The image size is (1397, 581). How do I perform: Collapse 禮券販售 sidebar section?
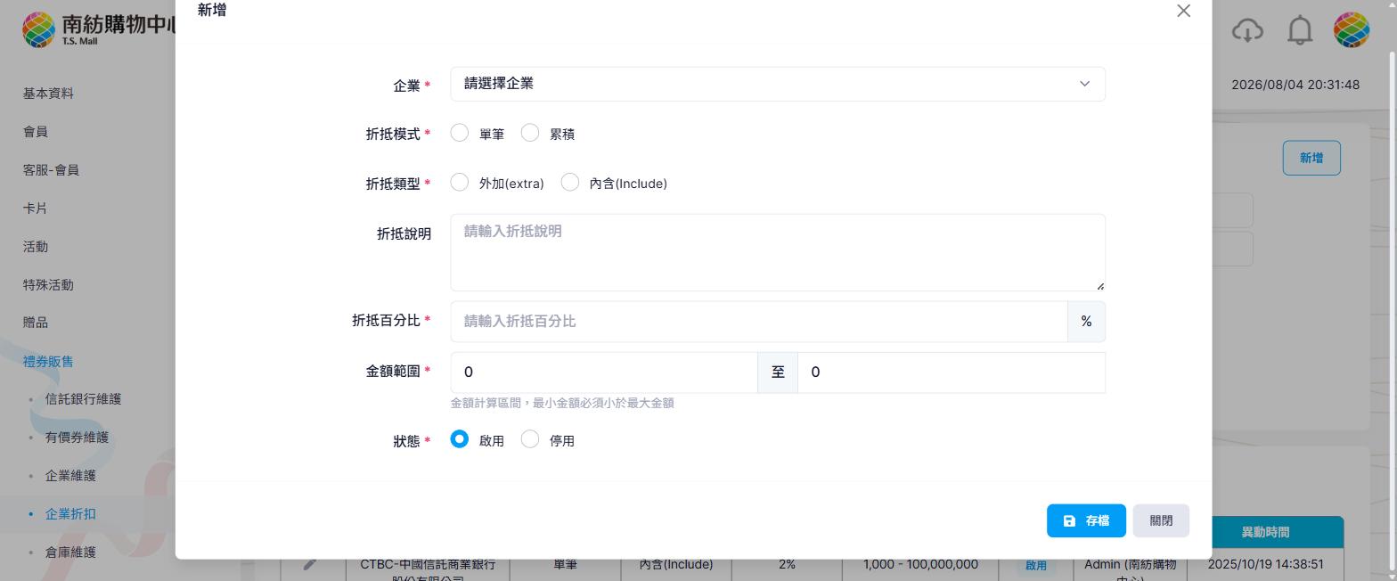click(48, 362)
